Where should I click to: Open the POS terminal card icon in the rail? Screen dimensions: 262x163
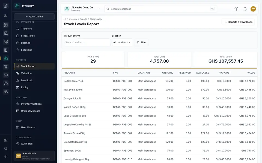click(x=6, y=75)
